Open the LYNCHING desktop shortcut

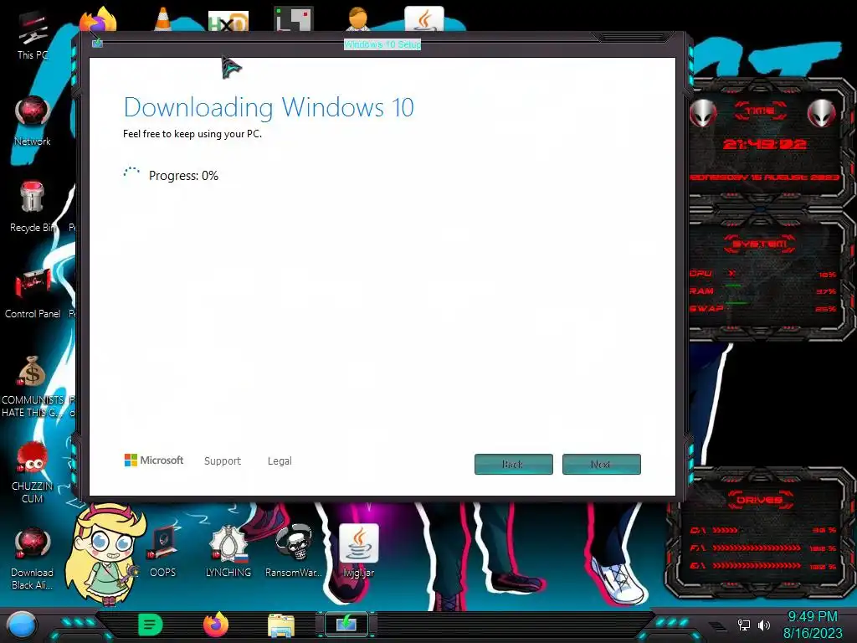[x=228, y=553]
